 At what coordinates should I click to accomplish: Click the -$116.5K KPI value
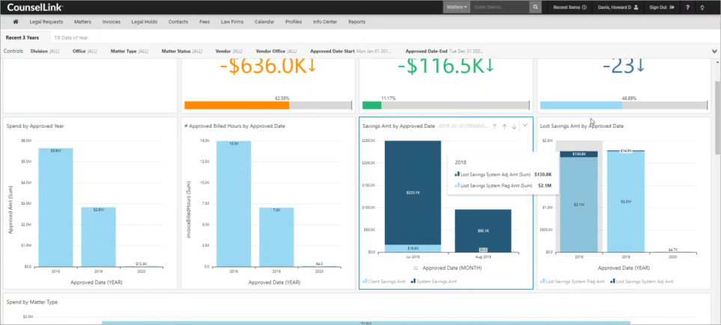tap(445, 66)
